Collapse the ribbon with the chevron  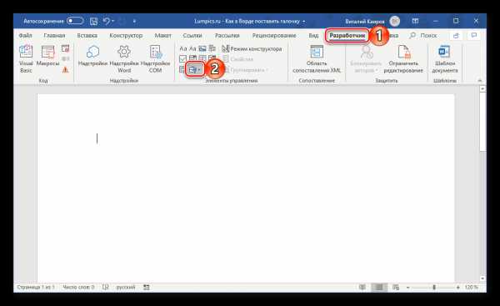480,80
